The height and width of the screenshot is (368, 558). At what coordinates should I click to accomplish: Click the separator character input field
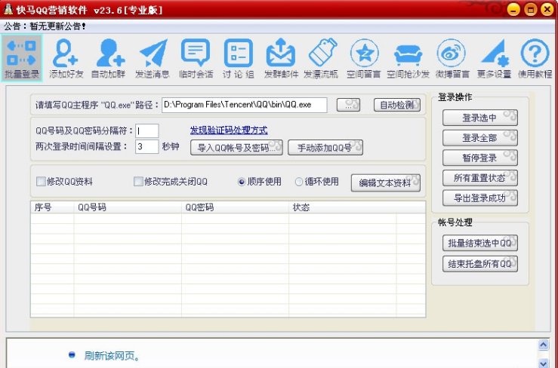pos(147,131)
